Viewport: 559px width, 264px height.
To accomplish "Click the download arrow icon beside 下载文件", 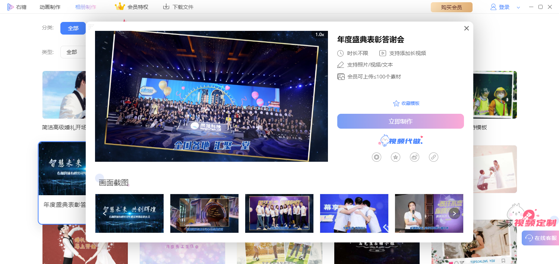I will point(166,6).
